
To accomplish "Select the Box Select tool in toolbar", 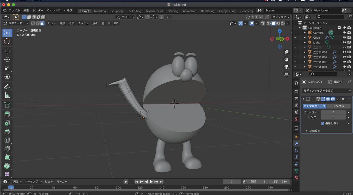I will coord(7,32).
